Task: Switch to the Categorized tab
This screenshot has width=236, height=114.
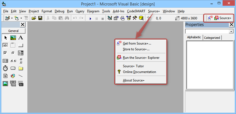Action: pyautogui.click(x=212, y=38)
